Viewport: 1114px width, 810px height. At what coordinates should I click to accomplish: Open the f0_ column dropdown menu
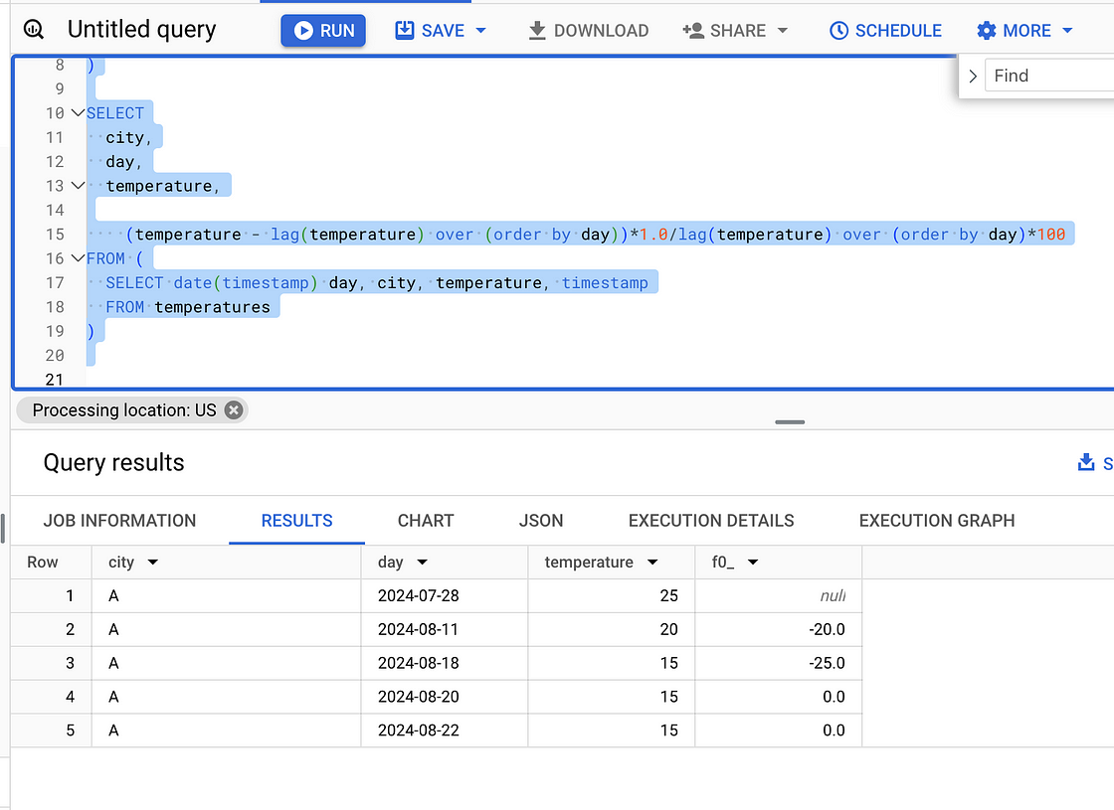[x=753, y=563]
